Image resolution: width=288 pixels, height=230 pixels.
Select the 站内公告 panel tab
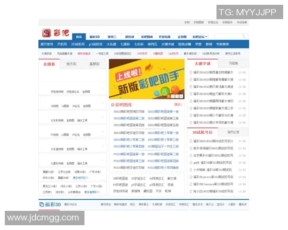coord(233,132)
